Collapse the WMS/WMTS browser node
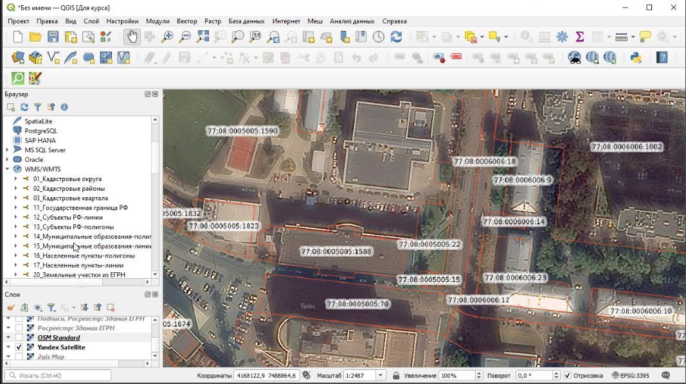Viewport: 686px width, 384px height. (8, 170)
